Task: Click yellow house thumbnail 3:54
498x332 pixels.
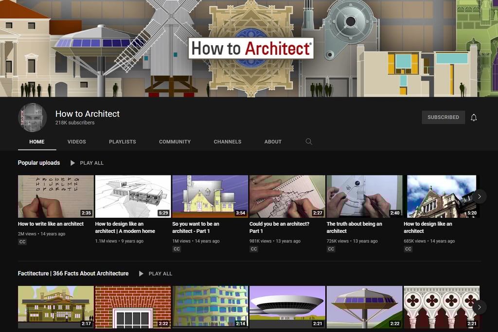Action: pyautogui.click(x=210, y=196)
